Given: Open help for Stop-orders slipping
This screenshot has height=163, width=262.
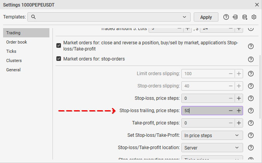Looking at the screenshot, I should pyautogui.click(x=251, y=86).
